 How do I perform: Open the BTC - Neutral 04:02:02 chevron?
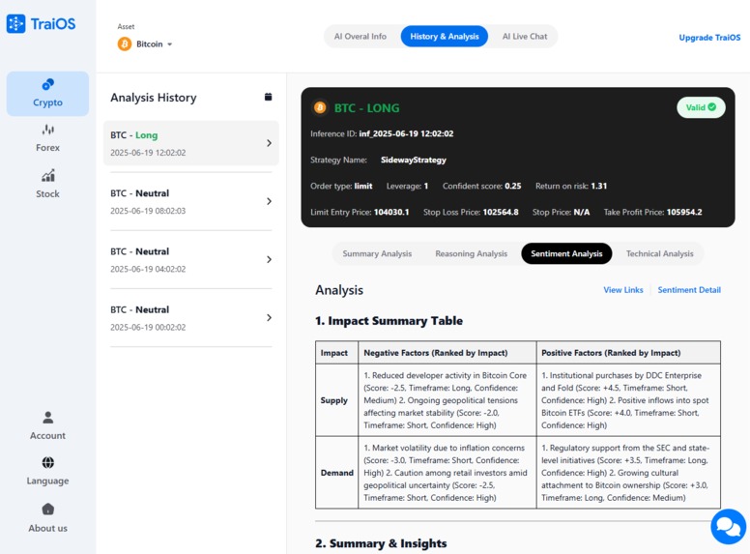point(270,259)
